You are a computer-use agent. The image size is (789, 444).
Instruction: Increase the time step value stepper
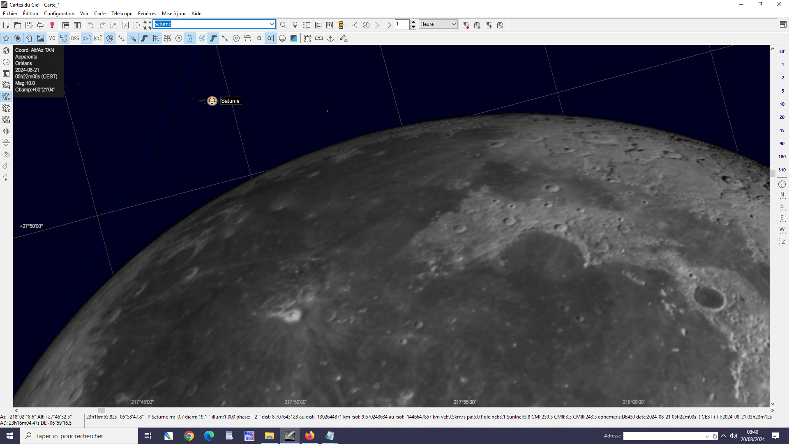coord(413,22)
